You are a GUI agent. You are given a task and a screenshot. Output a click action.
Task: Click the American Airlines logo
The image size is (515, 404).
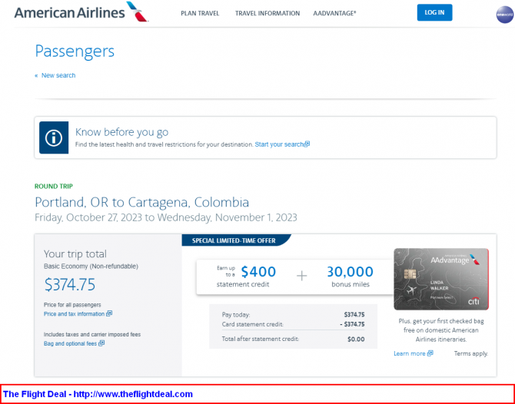tap(81, 12)
